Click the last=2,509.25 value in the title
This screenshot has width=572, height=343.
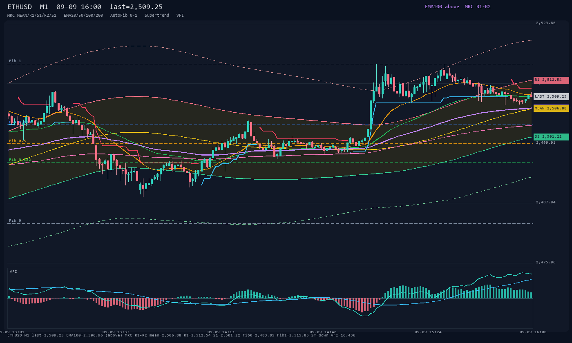pos(136,7)
